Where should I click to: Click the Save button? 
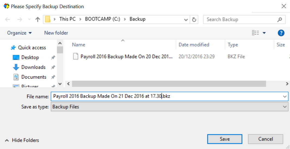pos(225,139)
